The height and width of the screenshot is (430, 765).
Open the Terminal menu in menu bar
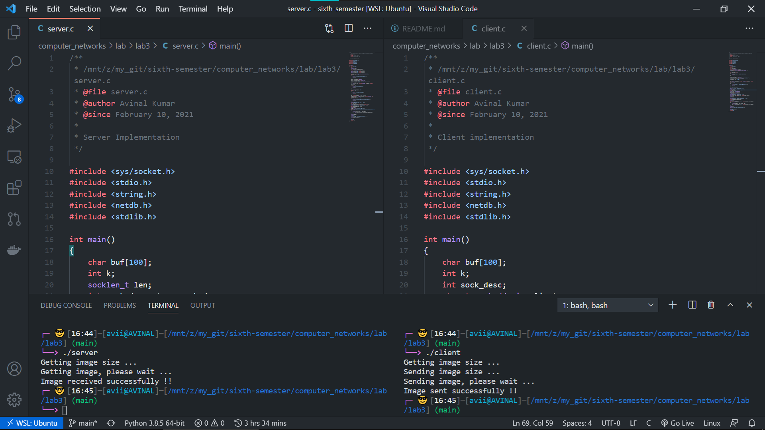pos(193,9)
